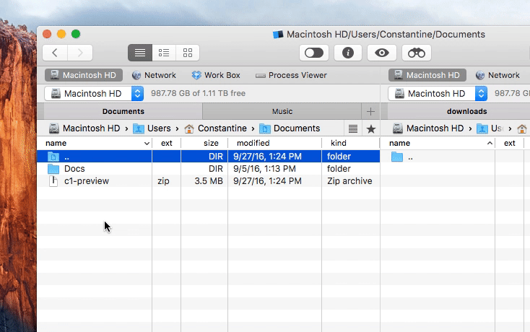Viewport: 530px width, 332px height.
Task: Click Macintosh HD in right breadcrumb path
Action: (428, 128)
